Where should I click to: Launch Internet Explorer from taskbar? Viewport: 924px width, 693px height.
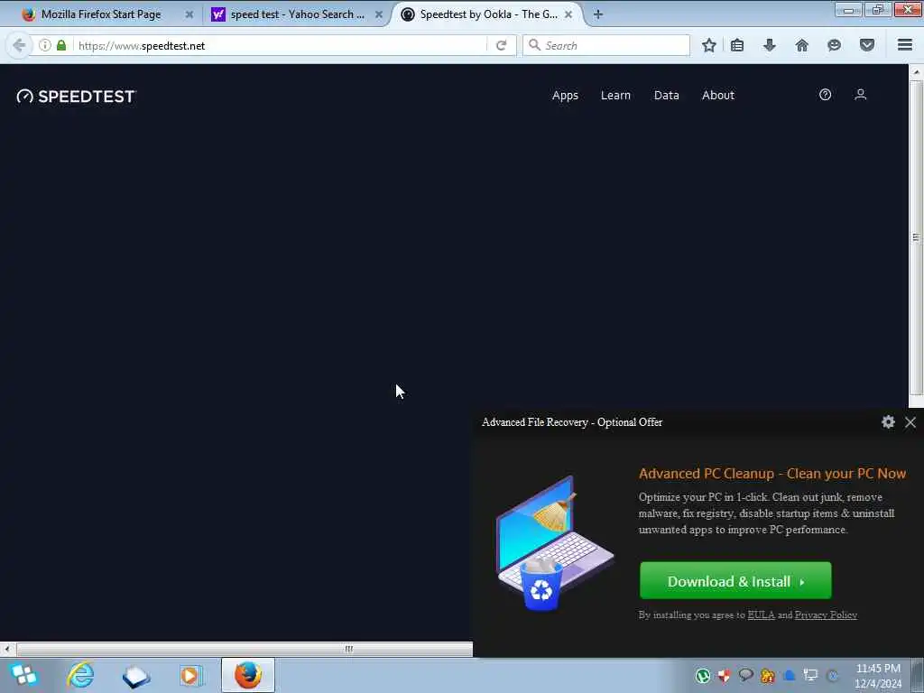tap(80, 675)
